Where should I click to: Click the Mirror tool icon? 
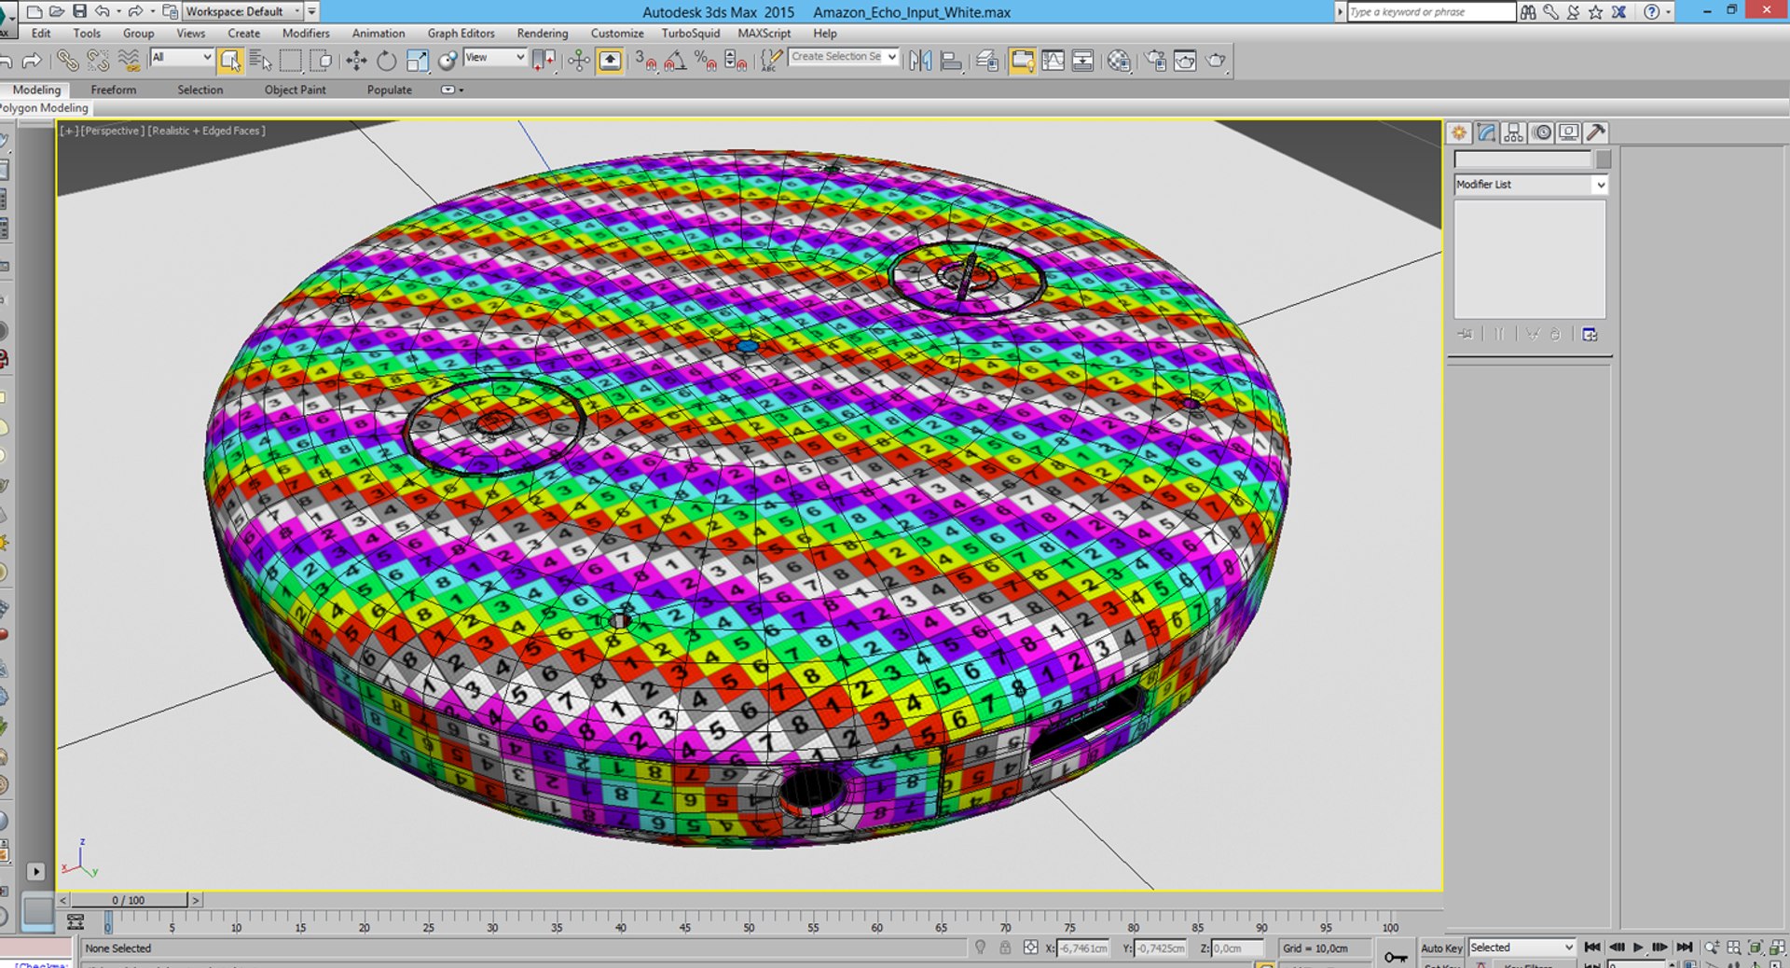pyautogui.click(x=920, y=61)
